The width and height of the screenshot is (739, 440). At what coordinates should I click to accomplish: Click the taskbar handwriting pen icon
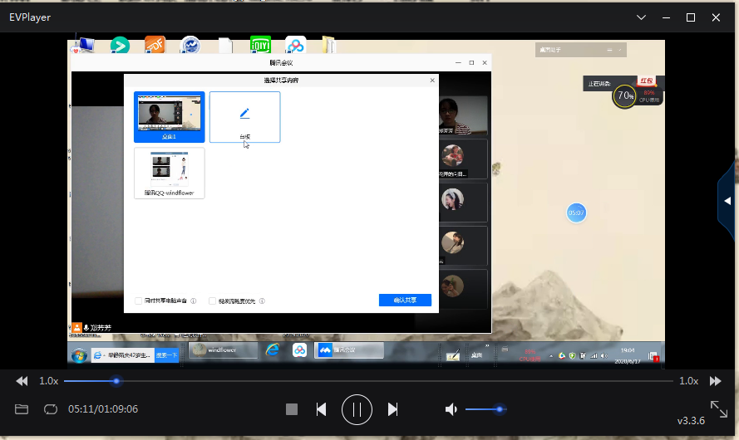click(x=452, y=356)
